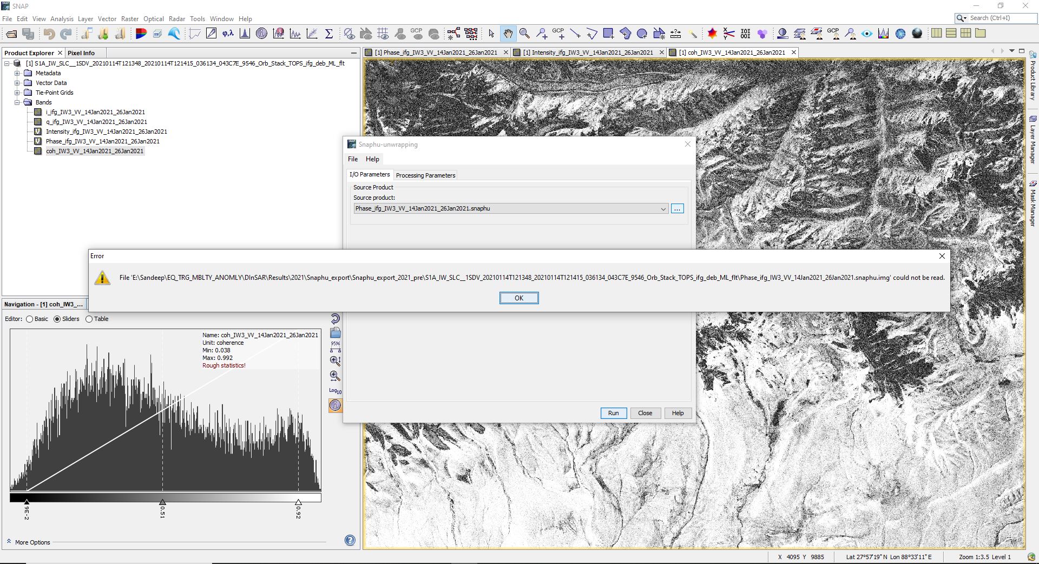Open the RGB image view icon
1039x564 pixels.
coord(142,33)
